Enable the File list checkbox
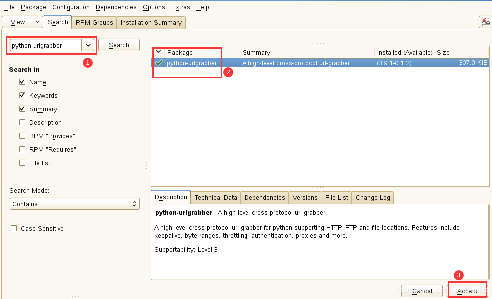 coord(22,163)
